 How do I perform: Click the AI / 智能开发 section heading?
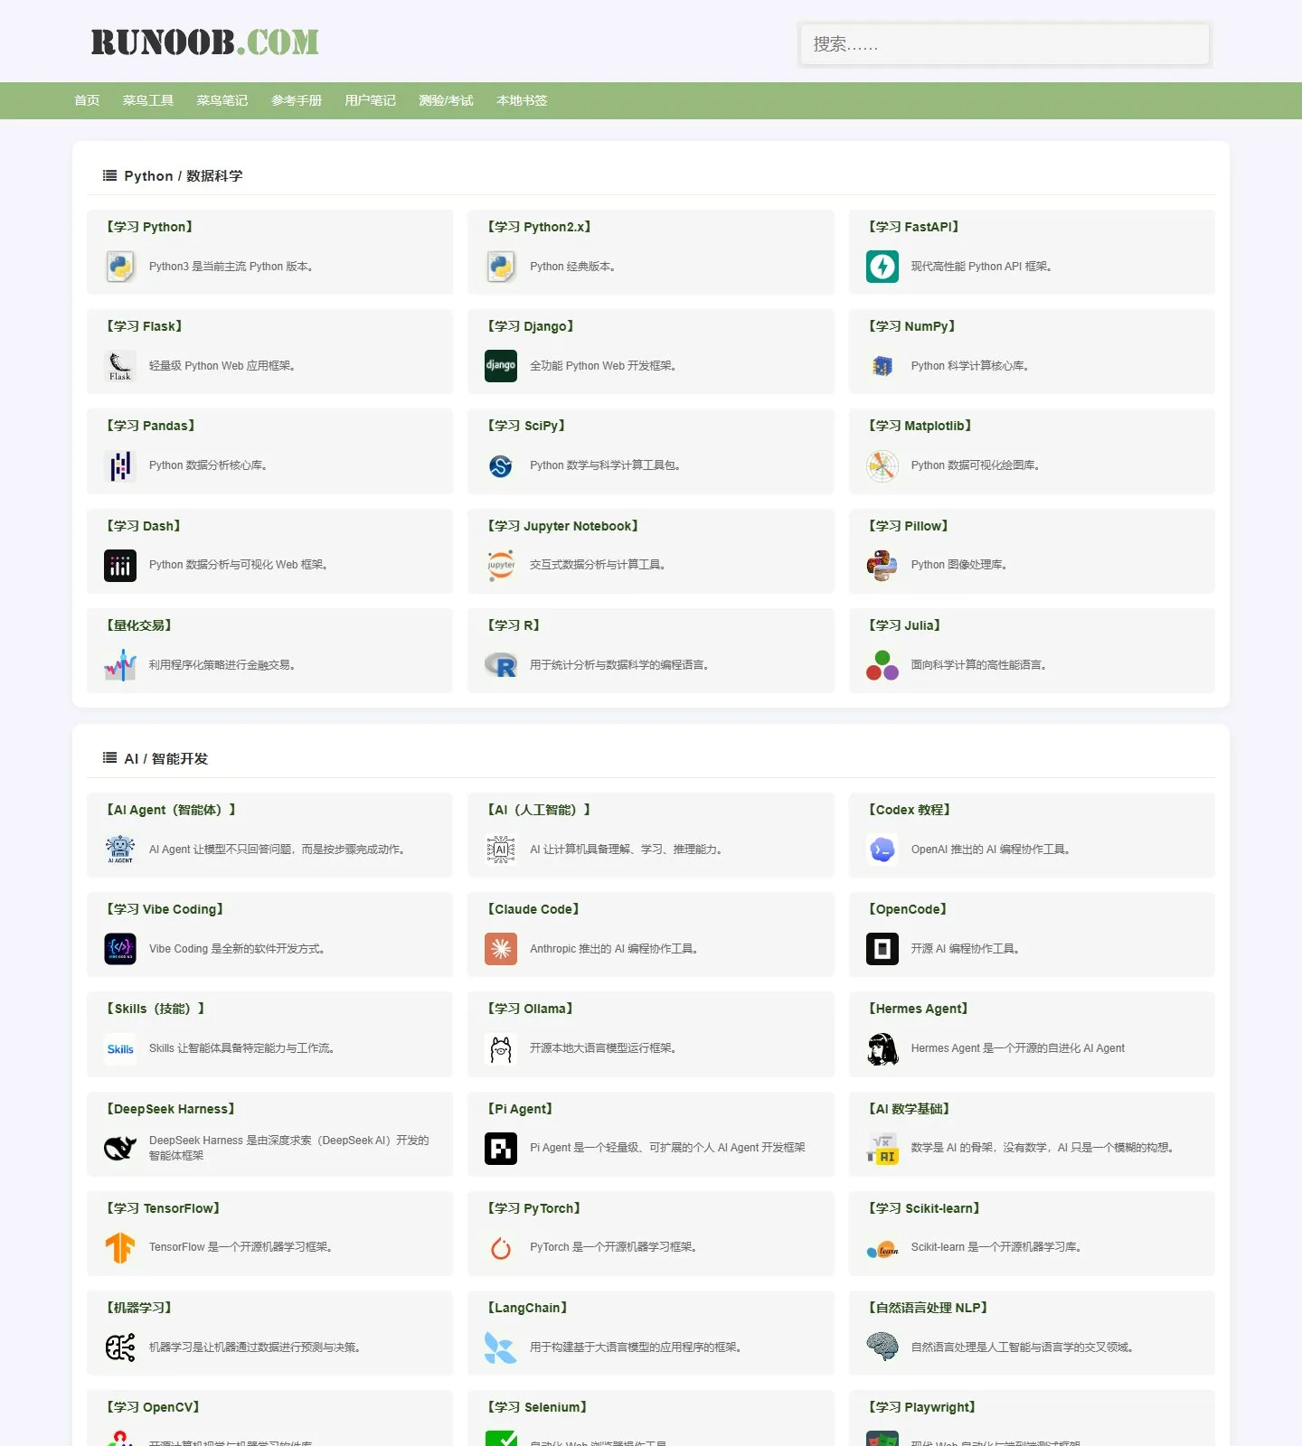(166, 759)
